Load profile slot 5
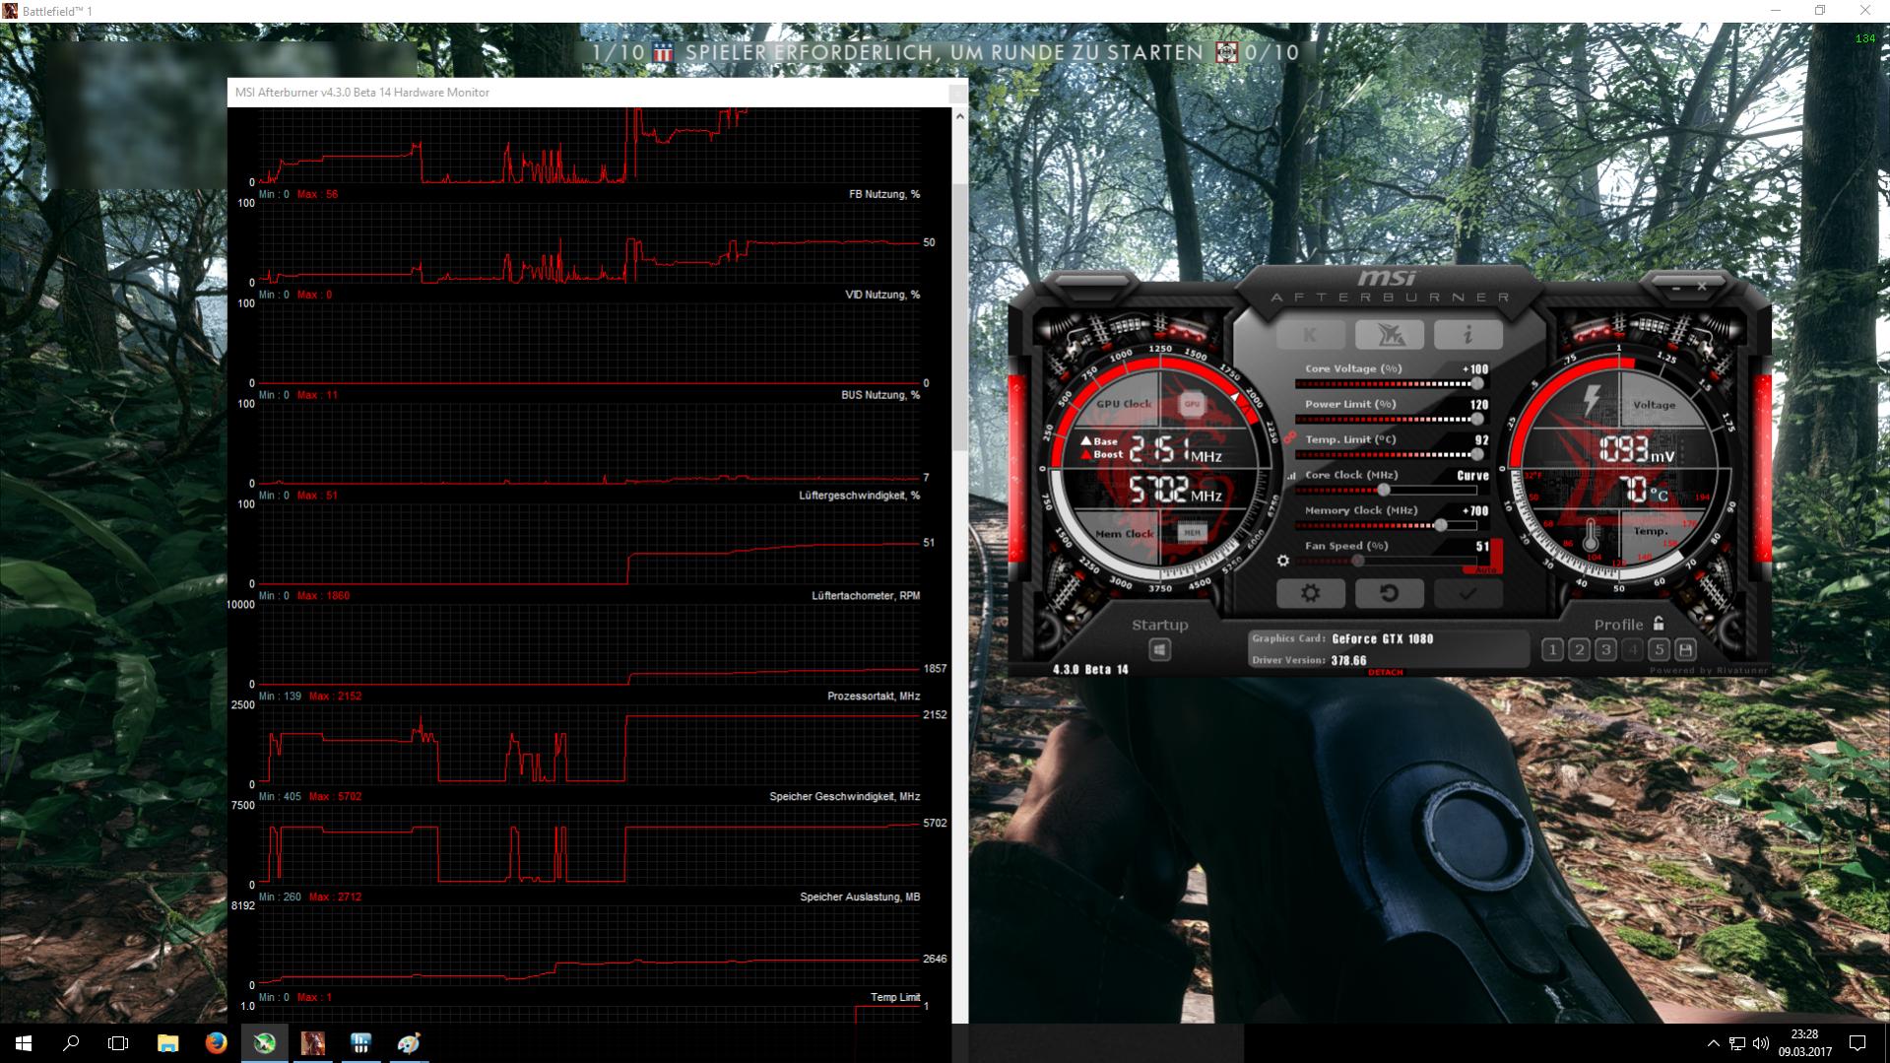This screenshot has height=1063, width=1890. click(1659, 649)
